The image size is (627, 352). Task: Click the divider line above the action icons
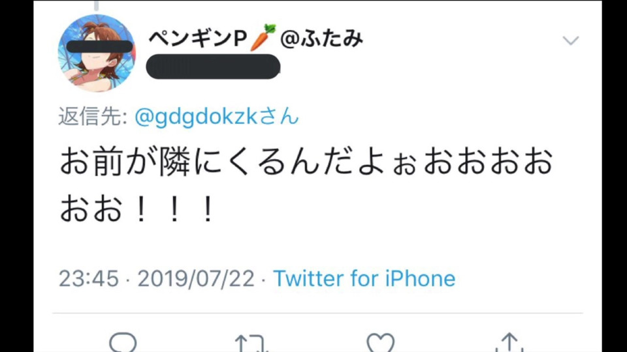point(317,314)
